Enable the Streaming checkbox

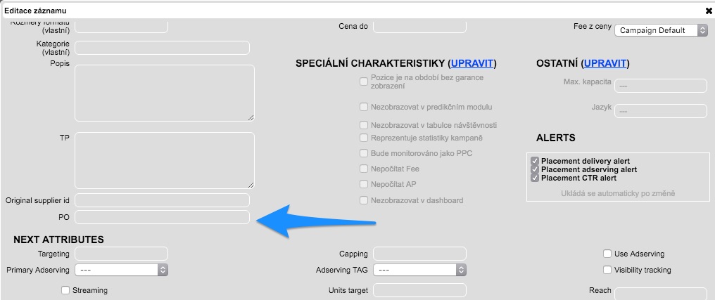pyautogui.click(x=65, y=290)
